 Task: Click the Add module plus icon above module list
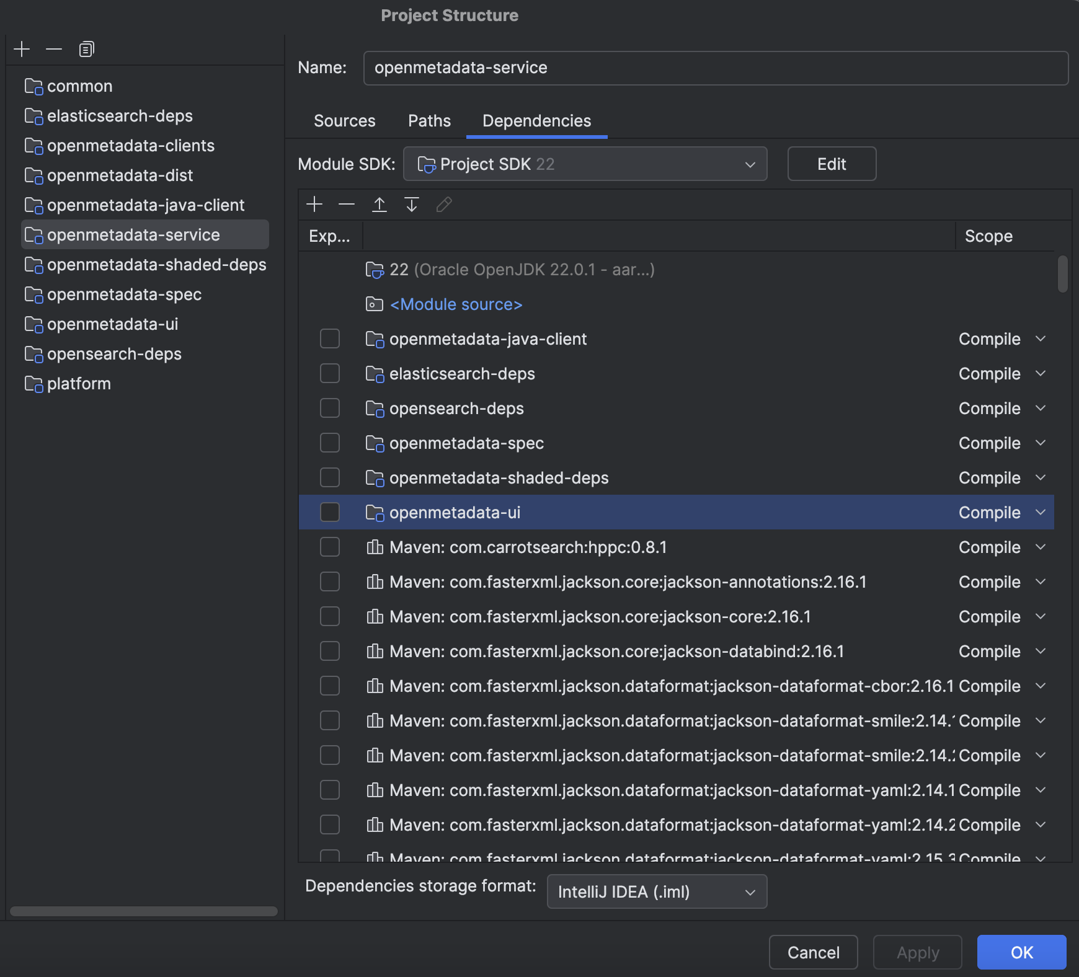(x=22, y=48)
